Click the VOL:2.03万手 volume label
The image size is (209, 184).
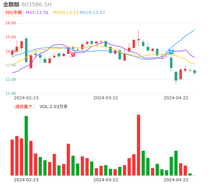point(54,107)
